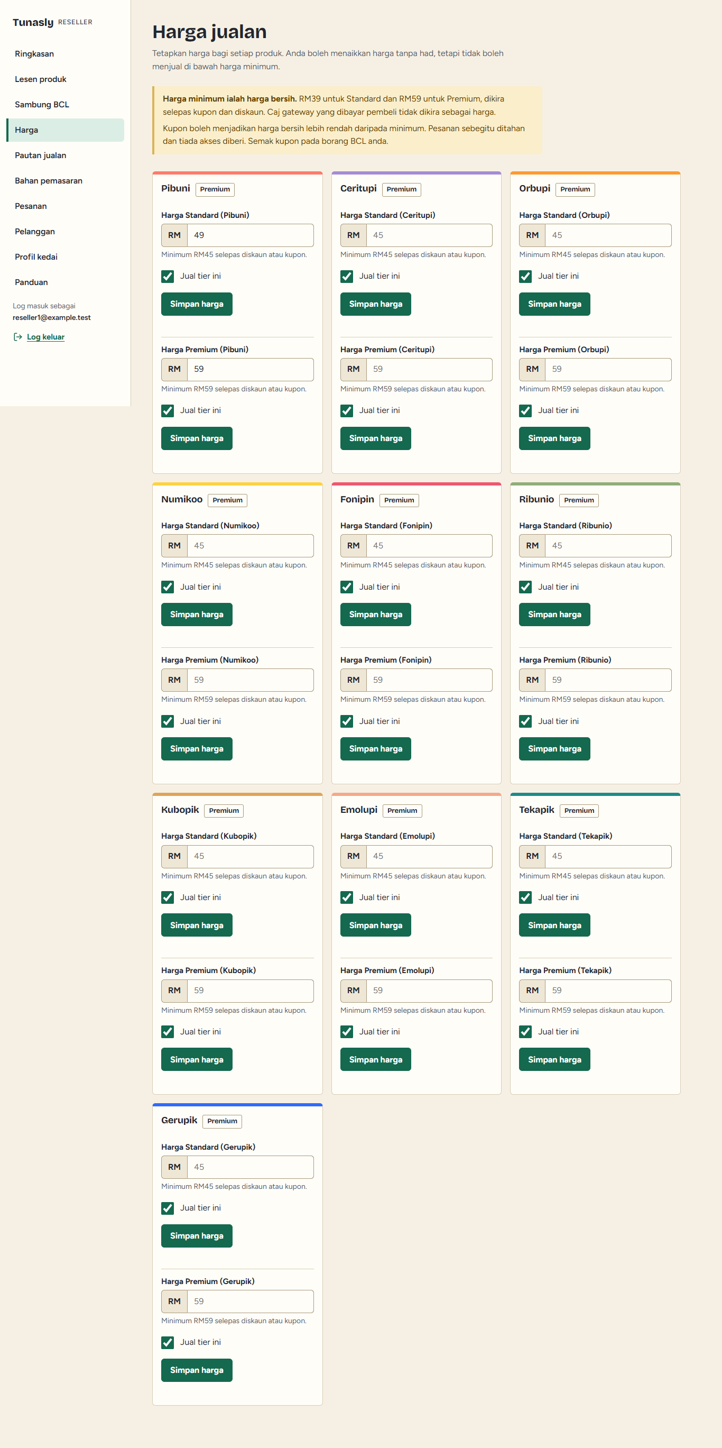Save the Standard Emolupi price

point(376,925)
